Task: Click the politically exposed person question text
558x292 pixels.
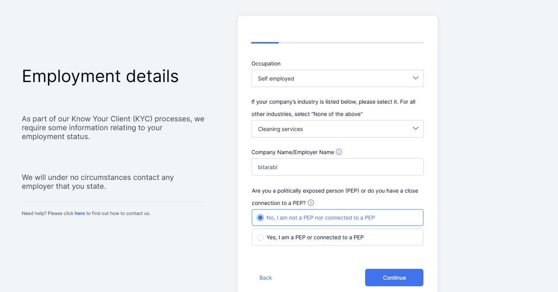Action: coord(335,197)
